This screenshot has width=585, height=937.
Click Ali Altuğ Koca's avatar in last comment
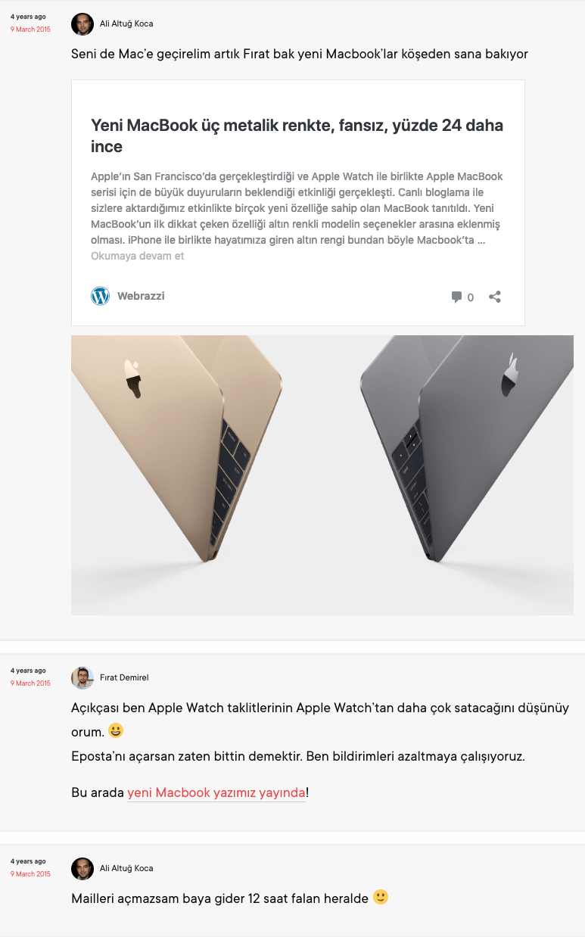[82, 869]
